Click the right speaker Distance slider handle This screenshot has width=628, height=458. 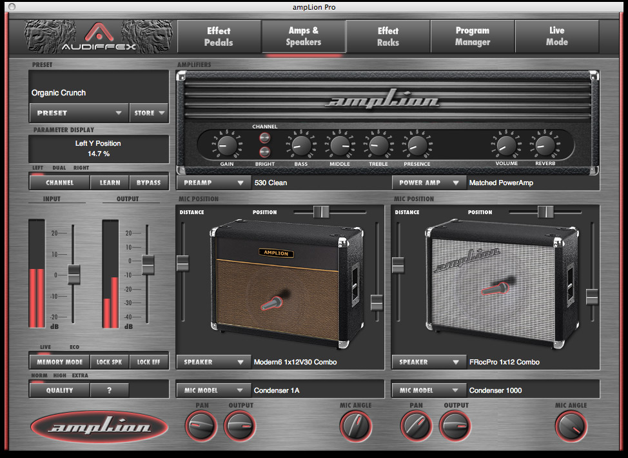click(x=398, y=265)
